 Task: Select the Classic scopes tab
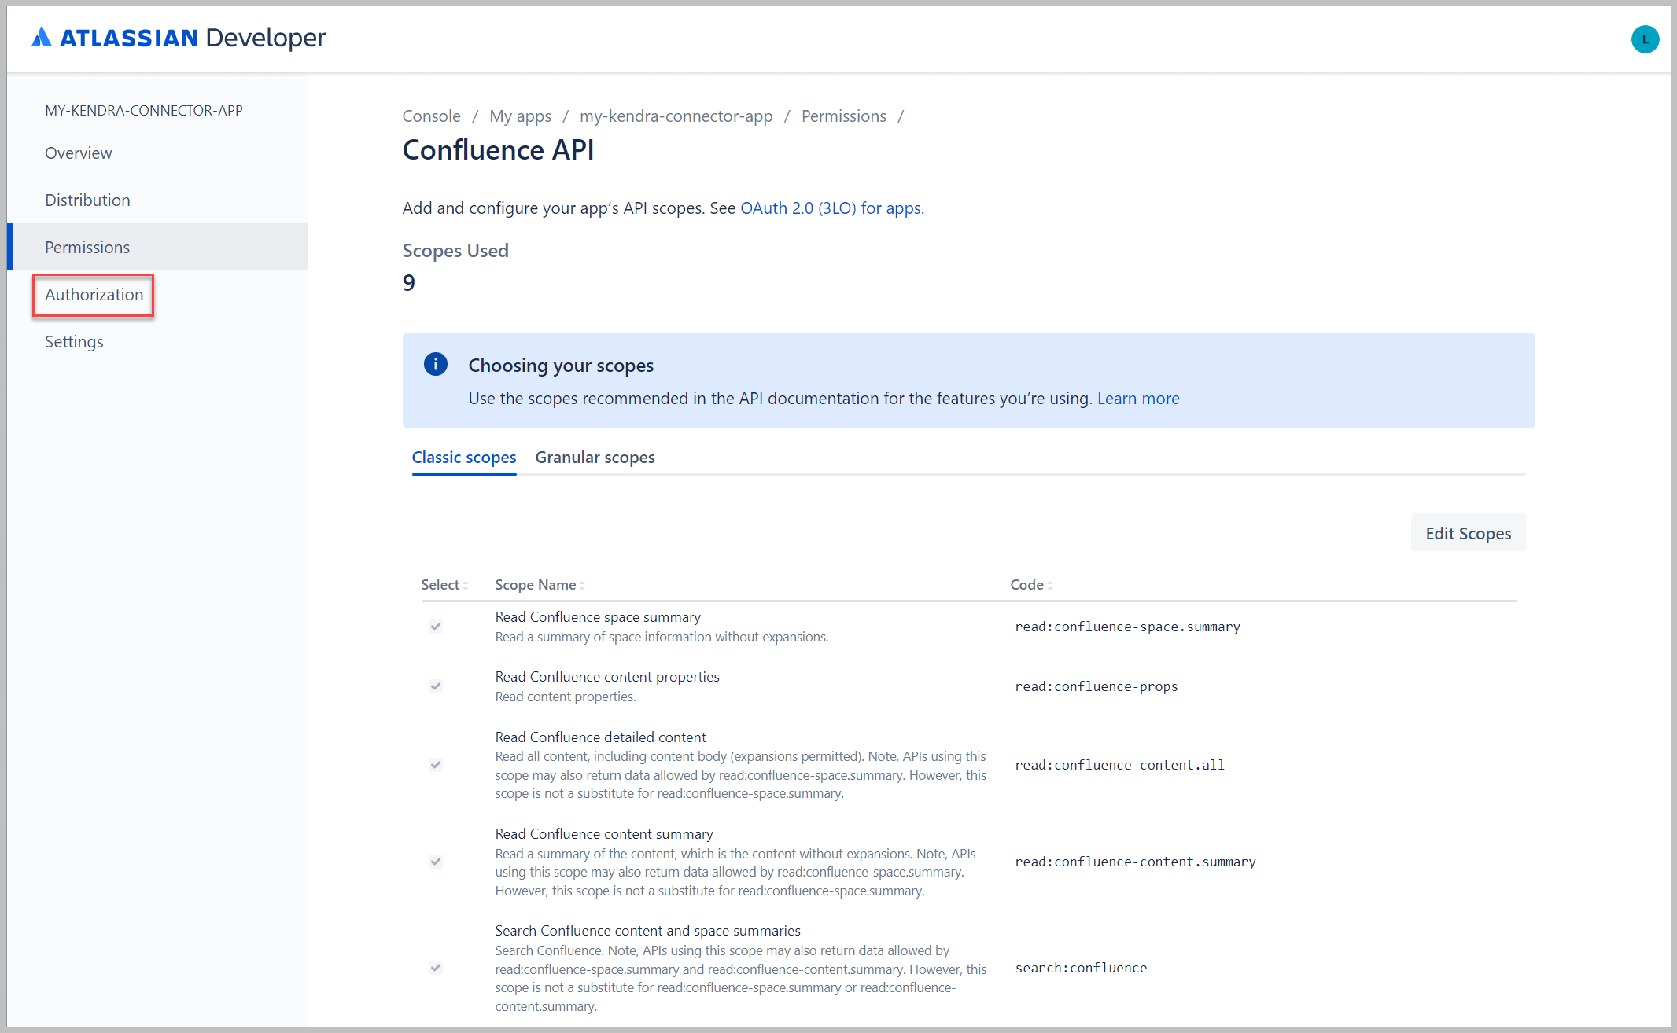tap(464, 458)
